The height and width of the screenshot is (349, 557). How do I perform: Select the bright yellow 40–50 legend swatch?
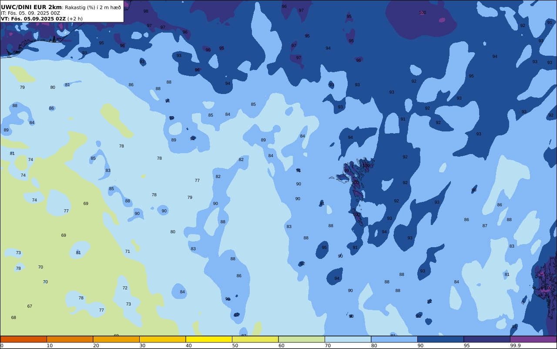pyautogui.click(x=209, y=339)
